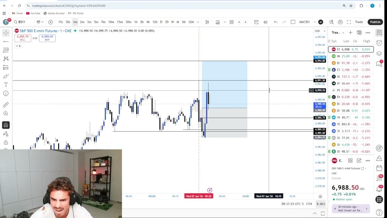Select the trend line drawing tool

[x=6, y=41]
